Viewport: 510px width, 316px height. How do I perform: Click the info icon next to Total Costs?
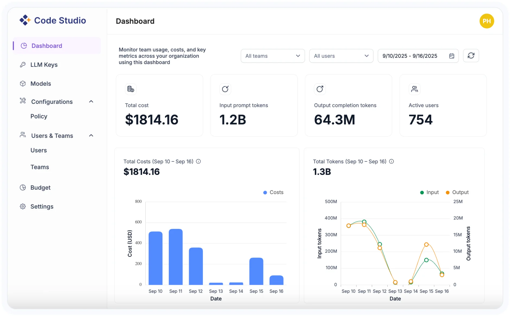[199, 161]
